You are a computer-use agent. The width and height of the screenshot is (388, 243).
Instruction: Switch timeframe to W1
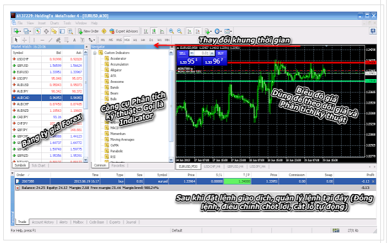tap(160, 40)
